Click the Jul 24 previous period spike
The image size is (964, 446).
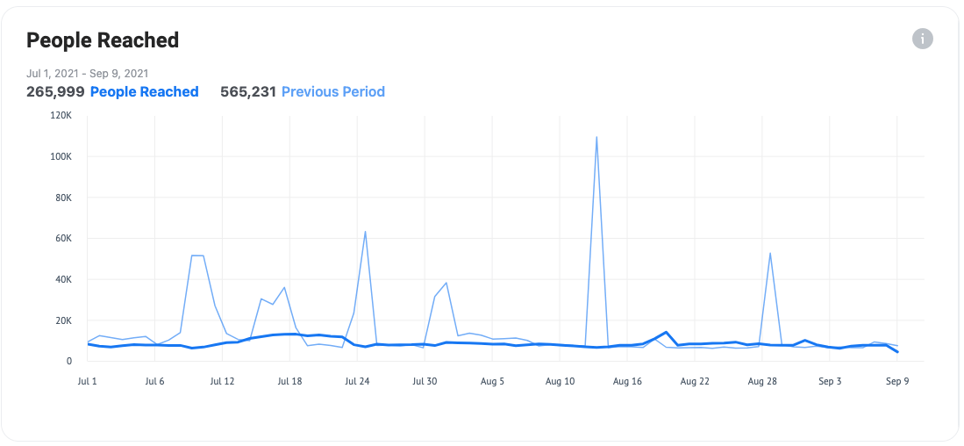365,232
